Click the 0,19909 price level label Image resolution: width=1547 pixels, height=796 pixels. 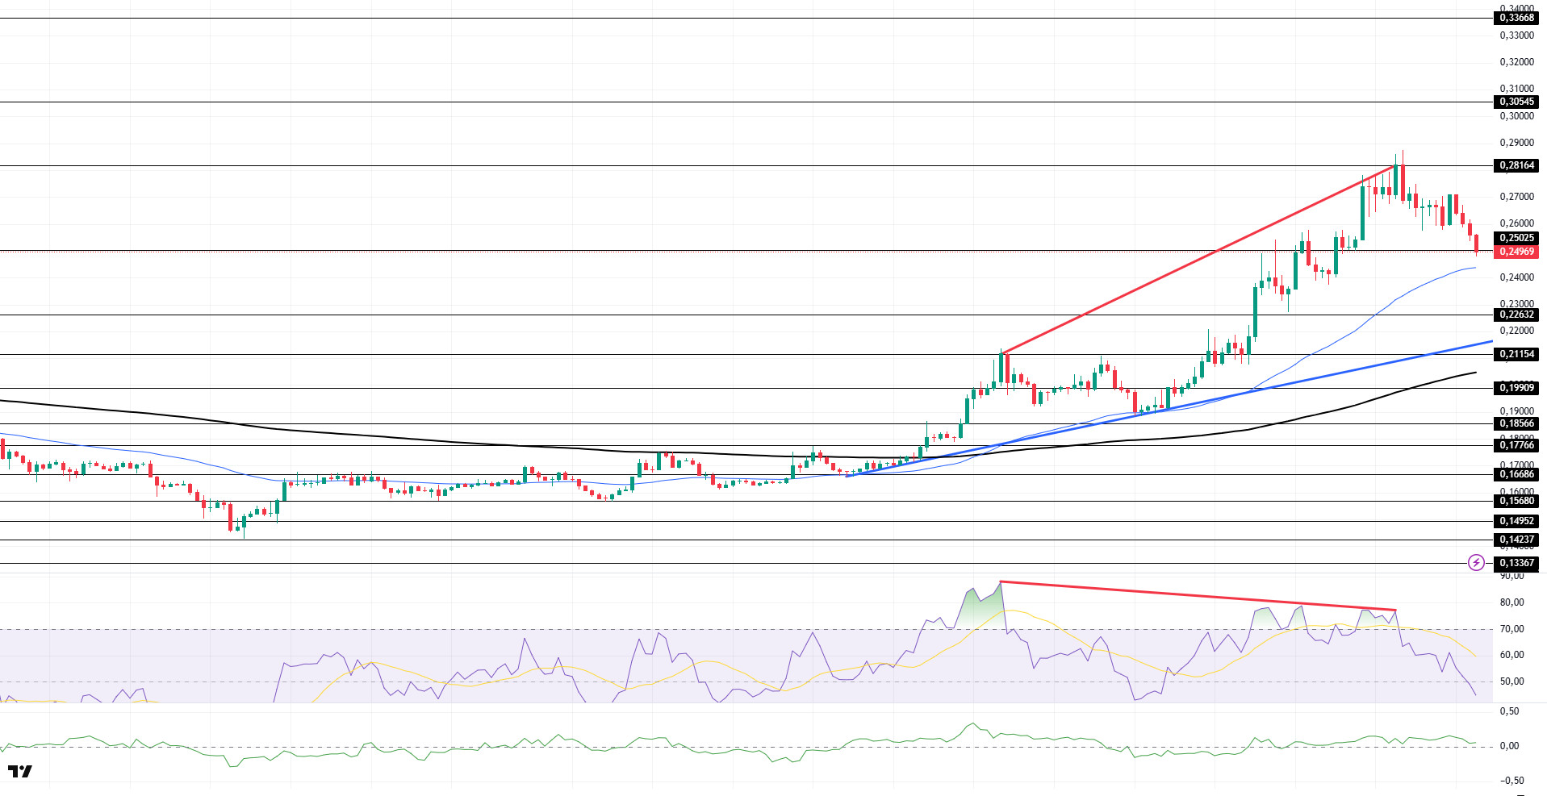(x=1516, y=388)
